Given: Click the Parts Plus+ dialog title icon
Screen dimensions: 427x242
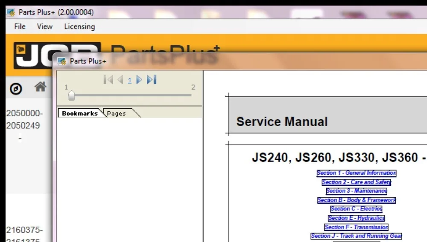Looking at the screenshot, I should (62, 61).
